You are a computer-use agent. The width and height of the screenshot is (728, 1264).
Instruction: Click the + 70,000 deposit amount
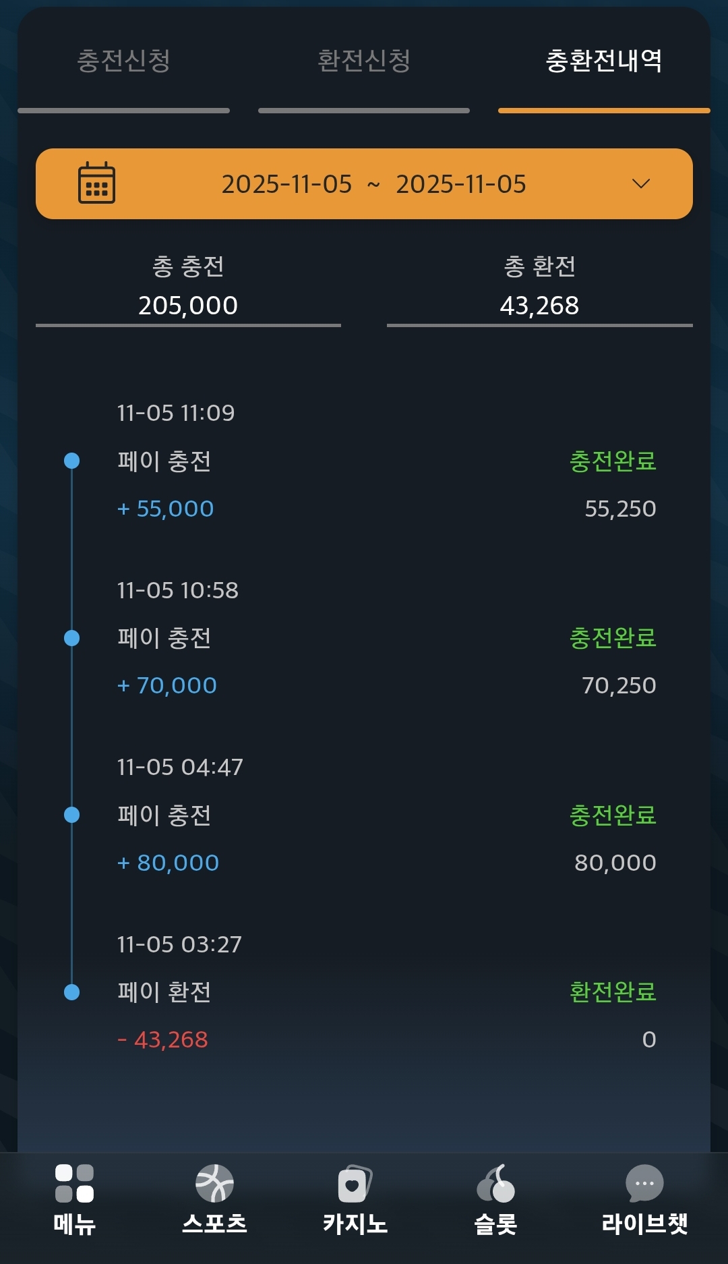[x=167, y=685]
